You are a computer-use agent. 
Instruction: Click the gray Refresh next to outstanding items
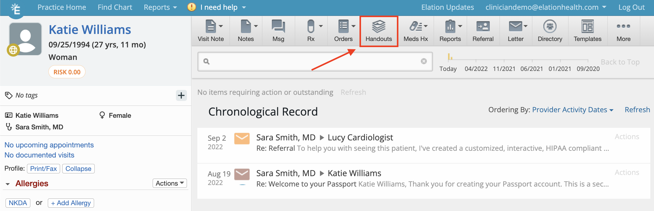(353, 92)
